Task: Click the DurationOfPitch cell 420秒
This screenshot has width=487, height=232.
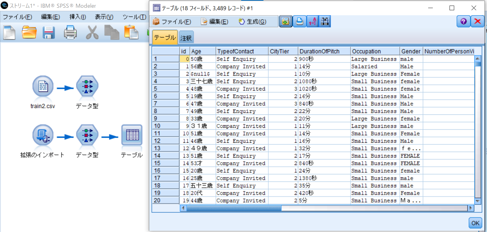Action: click(x=324, y=193)
